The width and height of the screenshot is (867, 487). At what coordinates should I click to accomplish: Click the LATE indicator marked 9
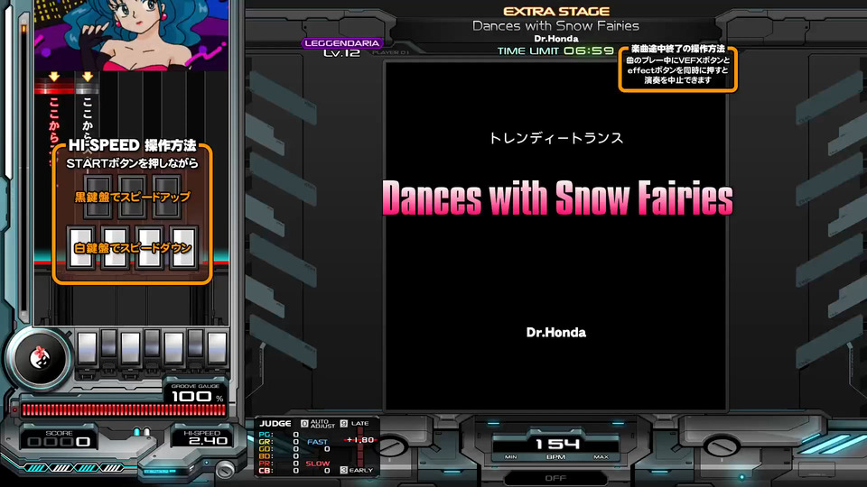(354, 424)
